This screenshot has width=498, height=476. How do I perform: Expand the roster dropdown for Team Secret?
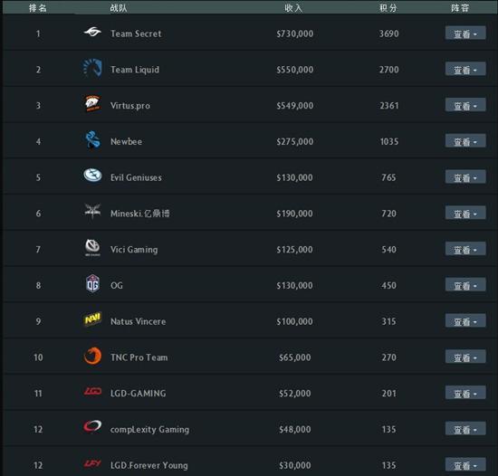[x=465, y=33]
